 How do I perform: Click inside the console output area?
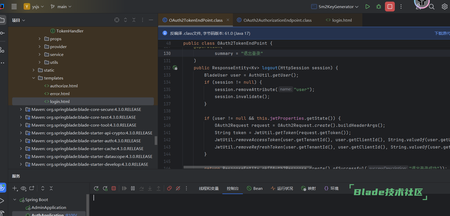270,205
